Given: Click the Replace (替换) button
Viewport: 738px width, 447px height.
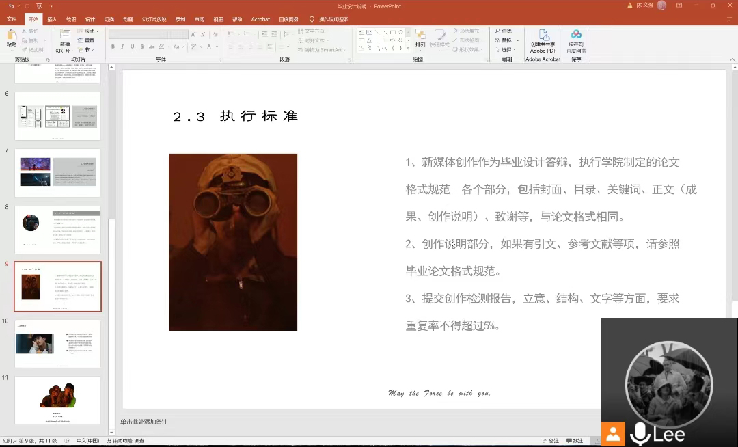Looking at the screenshot, I should coord(506,40).
